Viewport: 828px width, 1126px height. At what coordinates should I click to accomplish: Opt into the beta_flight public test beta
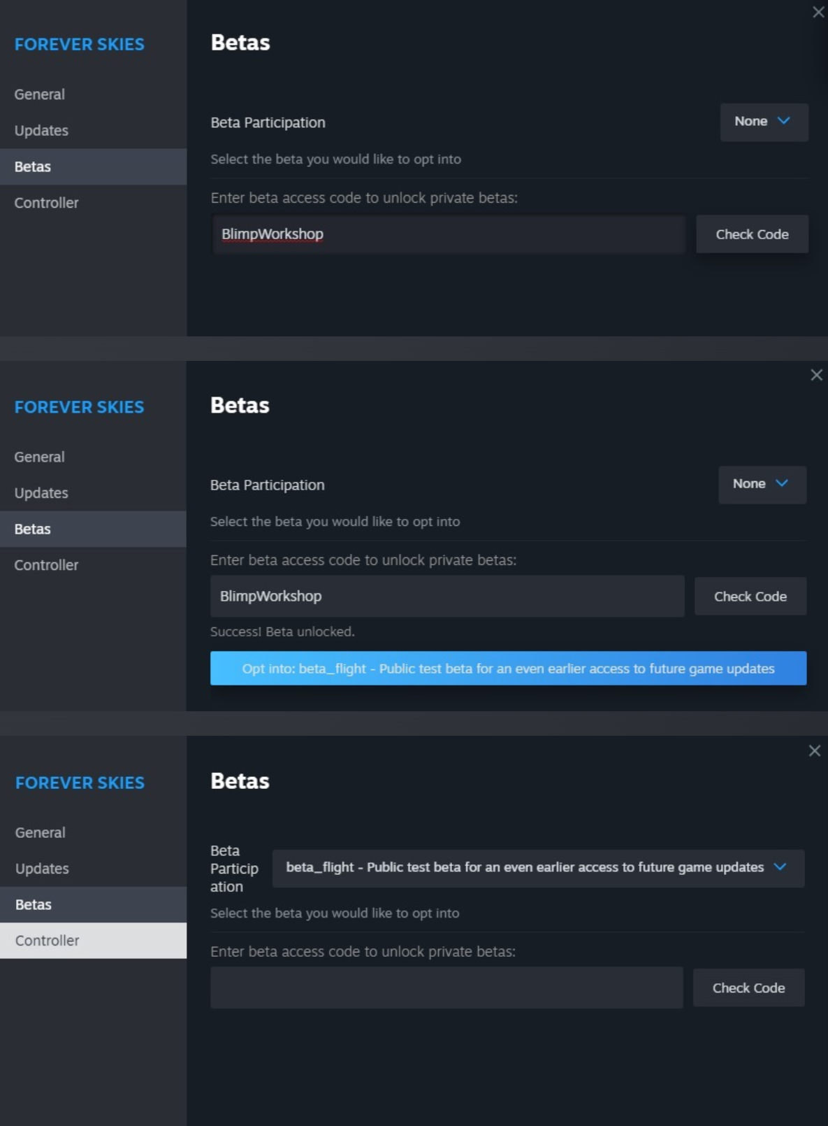[x=508, y=669]
